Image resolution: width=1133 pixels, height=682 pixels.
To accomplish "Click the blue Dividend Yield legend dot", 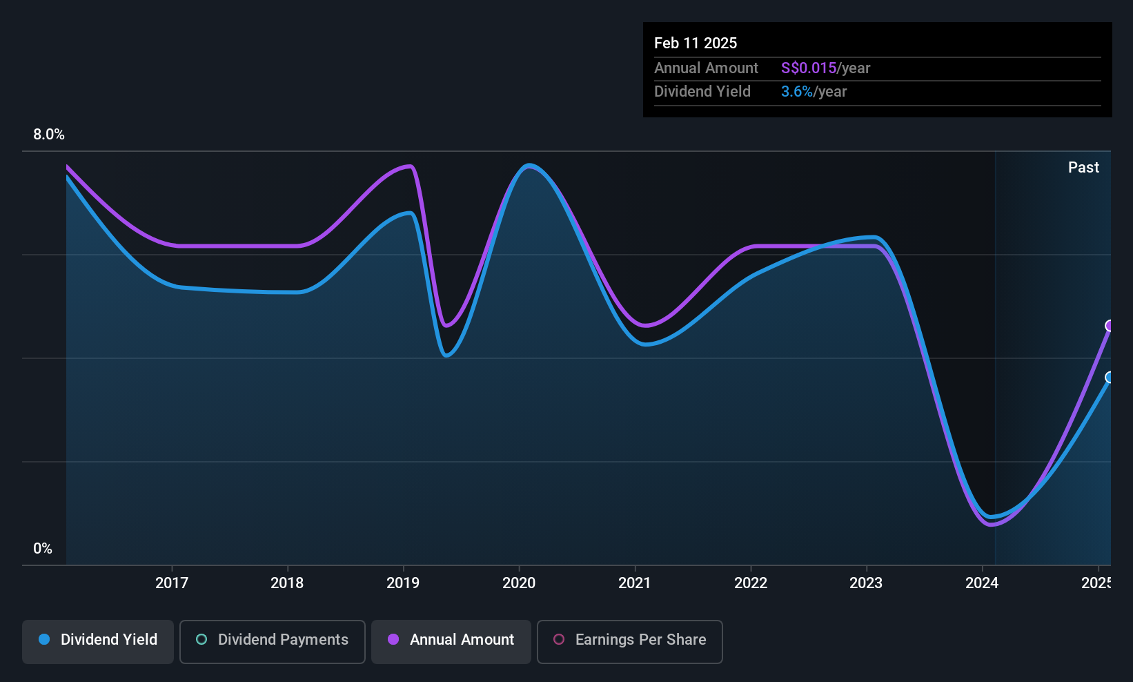I will (43, 640).
